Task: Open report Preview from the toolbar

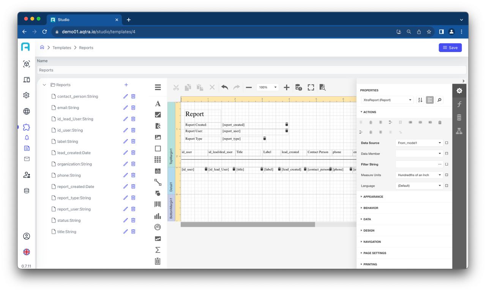Action: coord(323,87)
